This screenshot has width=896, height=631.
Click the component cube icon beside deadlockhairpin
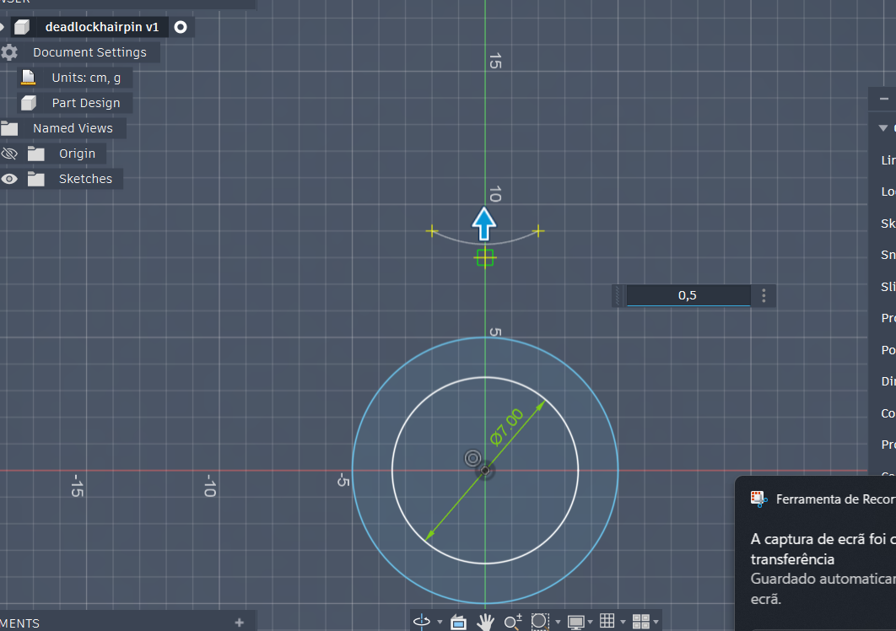[22, 27]
